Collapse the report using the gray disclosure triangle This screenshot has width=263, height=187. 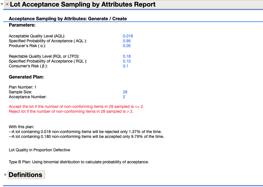pyautogui.click(x=2, y=4)
